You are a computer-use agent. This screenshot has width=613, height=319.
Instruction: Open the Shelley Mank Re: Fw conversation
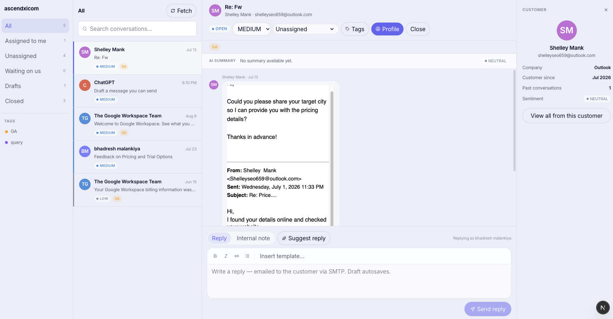pyautogui.click(x=137, y=58)
